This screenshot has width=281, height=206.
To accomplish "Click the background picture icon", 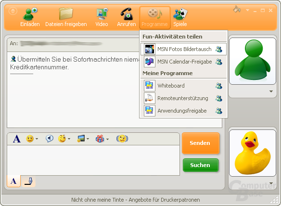I will (x=81, y=139).
